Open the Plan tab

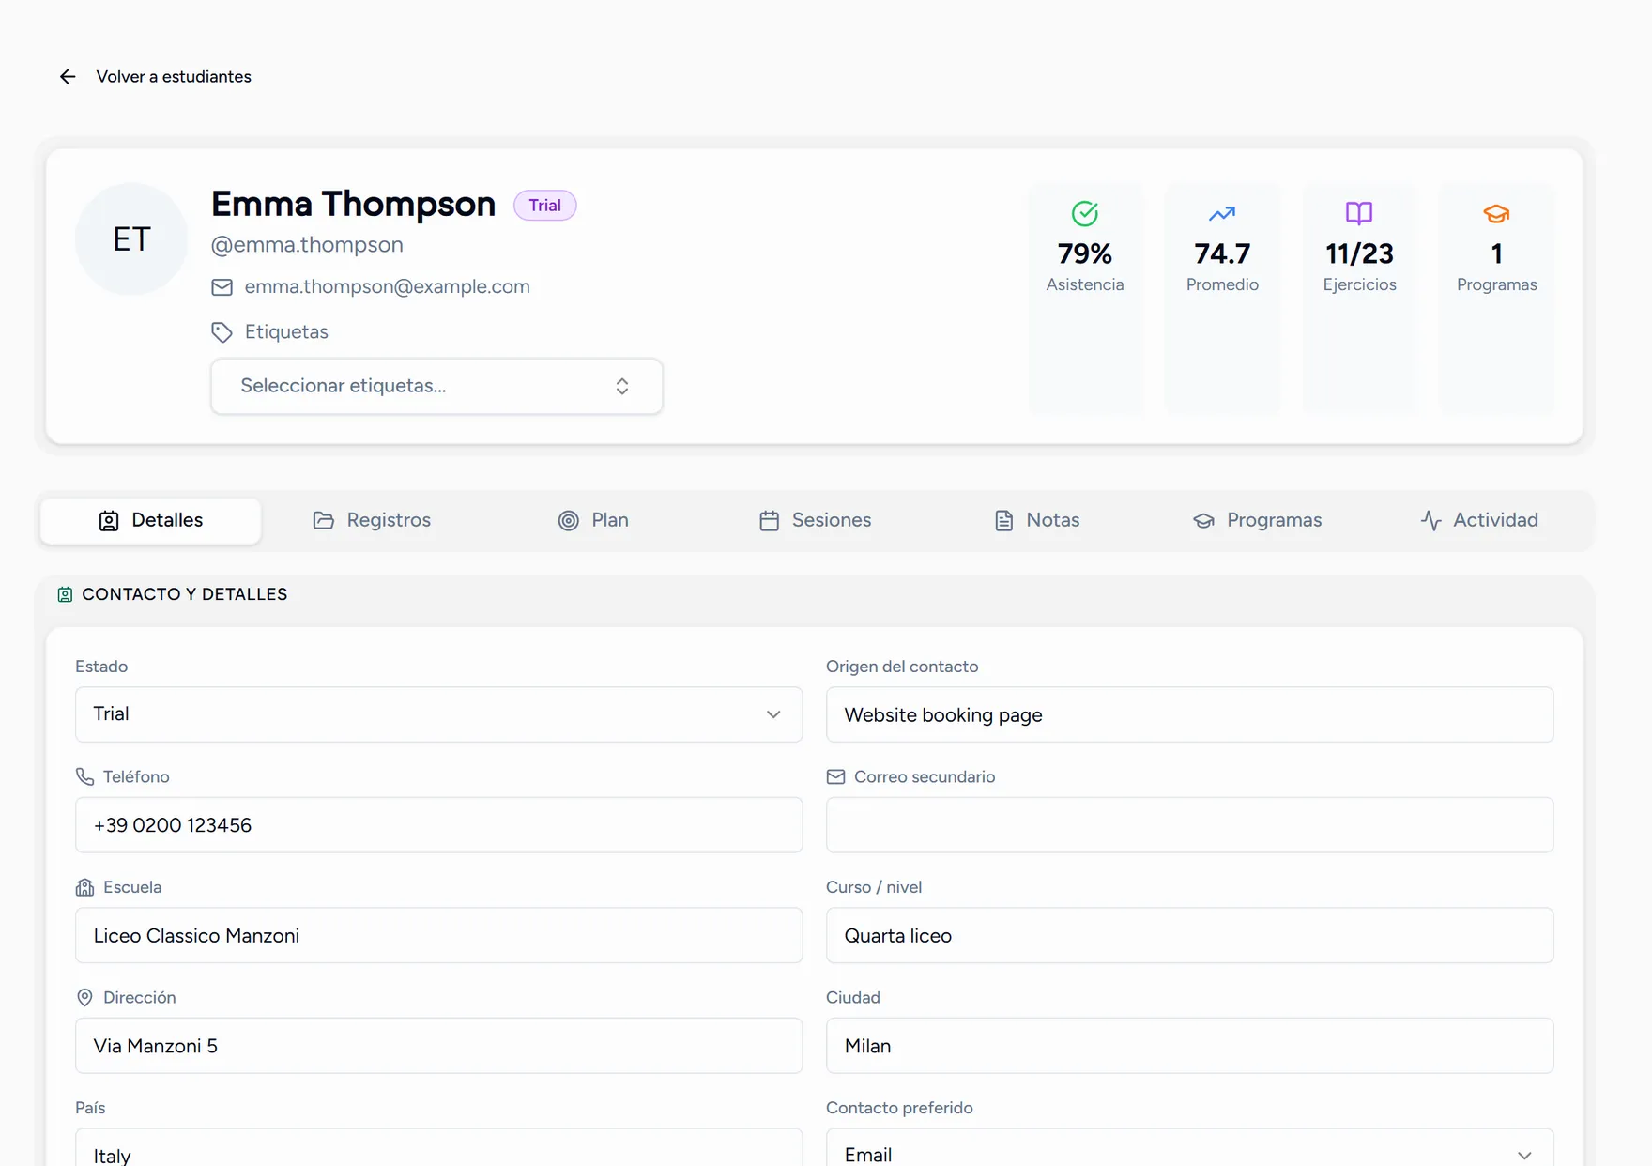593,521
